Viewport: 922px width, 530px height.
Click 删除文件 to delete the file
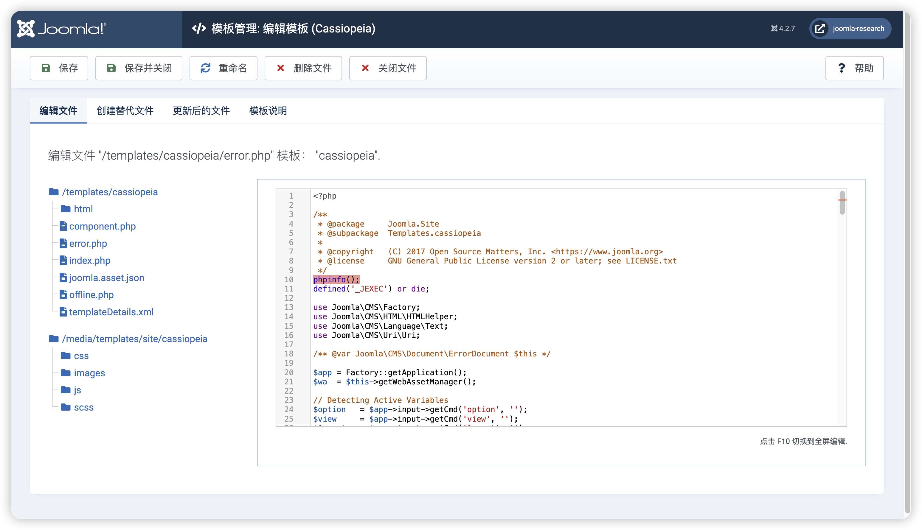(303, 68)
